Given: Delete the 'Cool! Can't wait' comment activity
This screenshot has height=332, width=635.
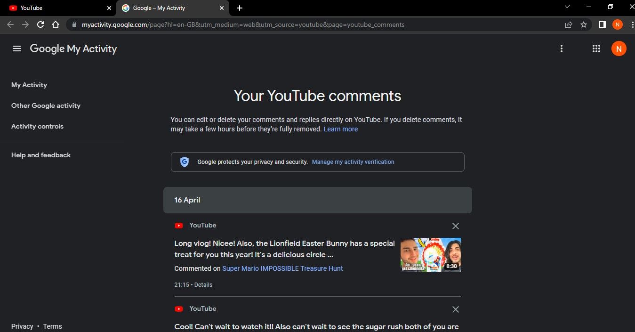Looking at the screenshot, I should 455,309.
